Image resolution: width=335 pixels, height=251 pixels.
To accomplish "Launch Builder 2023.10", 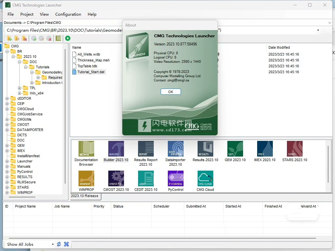I will tap(116, 149).
